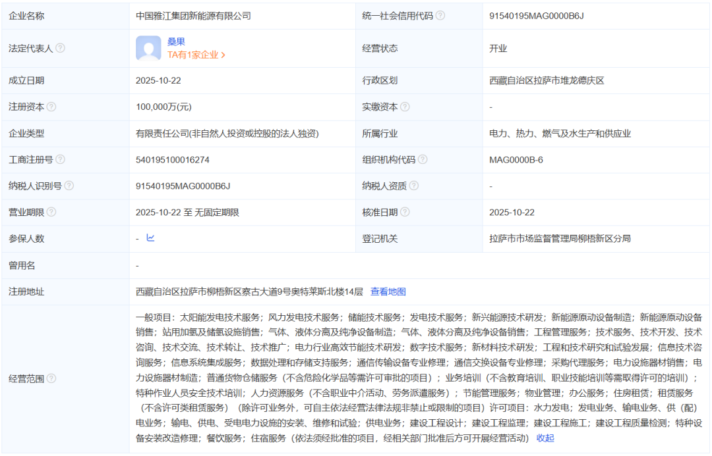Click help icon beside 统一社会信用代码
712x456 pixels.
point(440,16)
